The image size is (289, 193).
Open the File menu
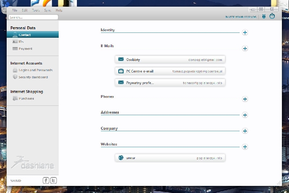[x=15, y=10]
